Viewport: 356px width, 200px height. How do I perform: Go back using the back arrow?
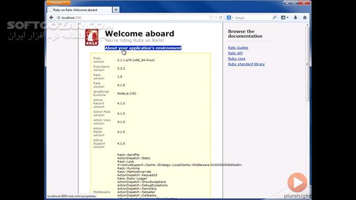click(x=51, y=17)
